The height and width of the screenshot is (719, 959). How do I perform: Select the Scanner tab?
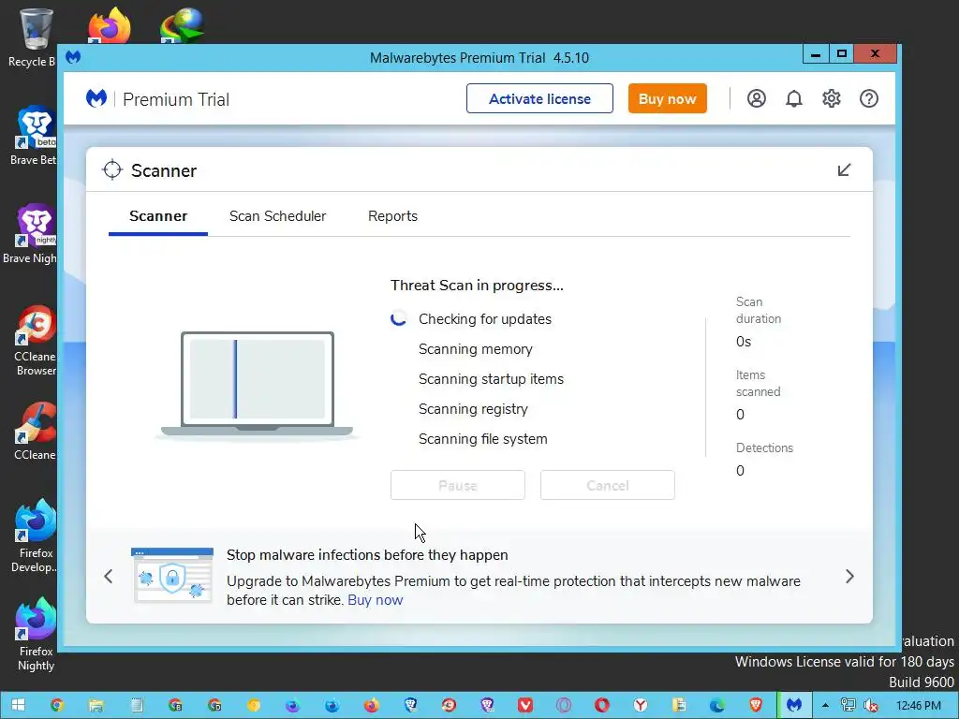click(x=158, y=216)
